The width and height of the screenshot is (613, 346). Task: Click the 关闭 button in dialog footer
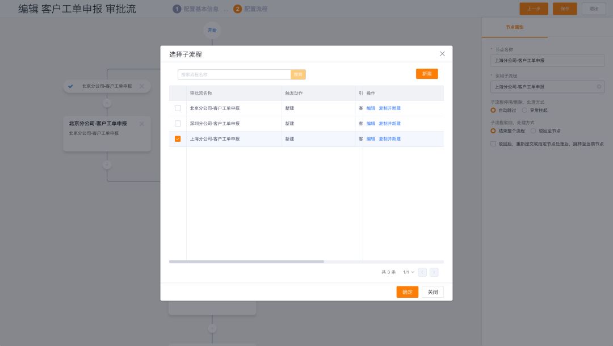coord(433,292)
